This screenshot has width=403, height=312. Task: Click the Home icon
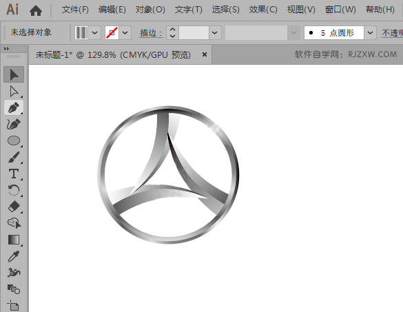(36, 10)
